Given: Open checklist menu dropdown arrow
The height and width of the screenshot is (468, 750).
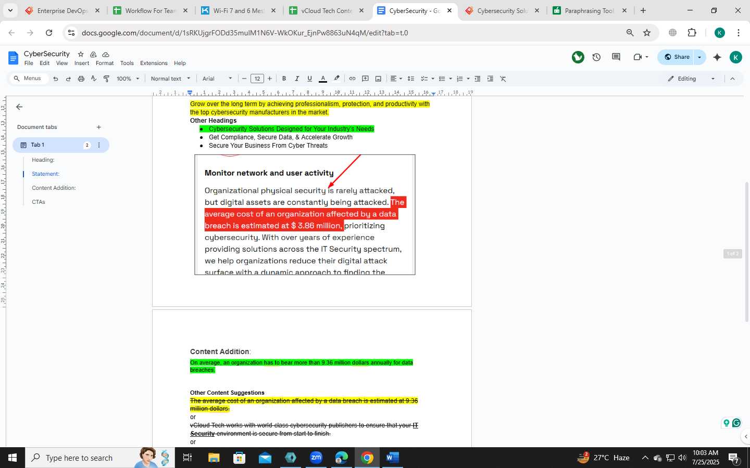Looking at the screenshot, I should [433, 79].
